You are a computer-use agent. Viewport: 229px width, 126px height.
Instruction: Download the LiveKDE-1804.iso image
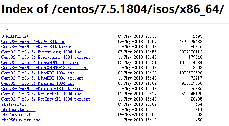coord(38,73)
